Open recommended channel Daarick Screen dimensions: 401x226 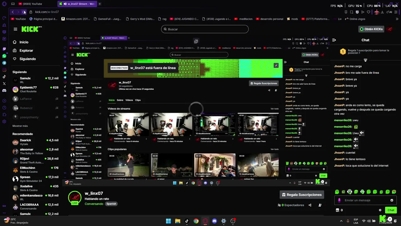click(35, 142)
